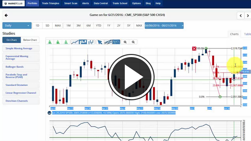Switch to the Table tab
Viewport: 251px width, 141px height.
[247, 34]
